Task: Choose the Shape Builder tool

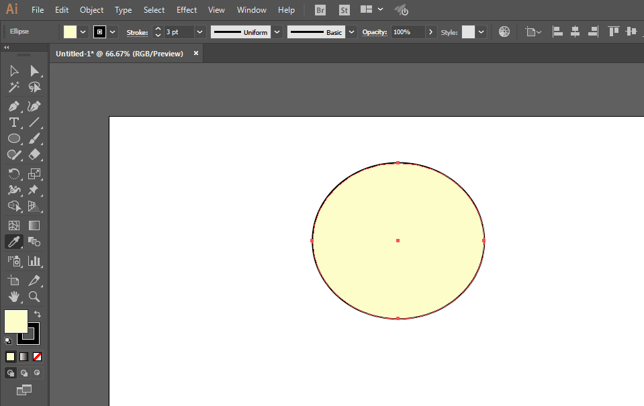Action: (x=14, y=206)
